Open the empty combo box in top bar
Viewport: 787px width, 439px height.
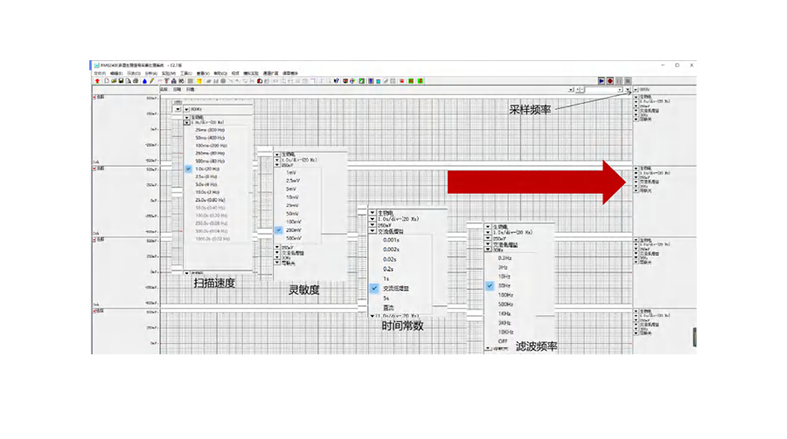pyautogui.click(x=603, y=89)
